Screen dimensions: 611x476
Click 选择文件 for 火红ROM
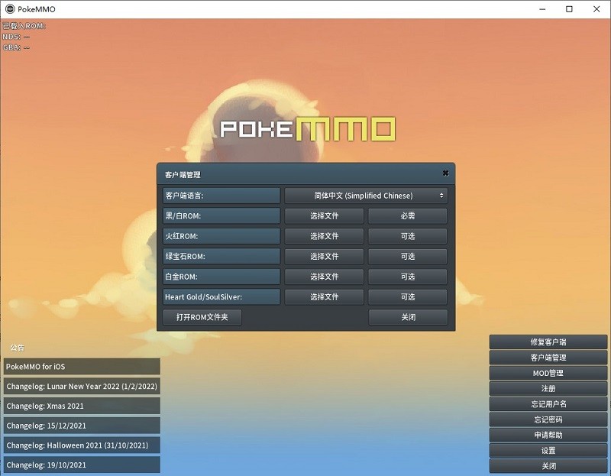[x=324, y=236]
